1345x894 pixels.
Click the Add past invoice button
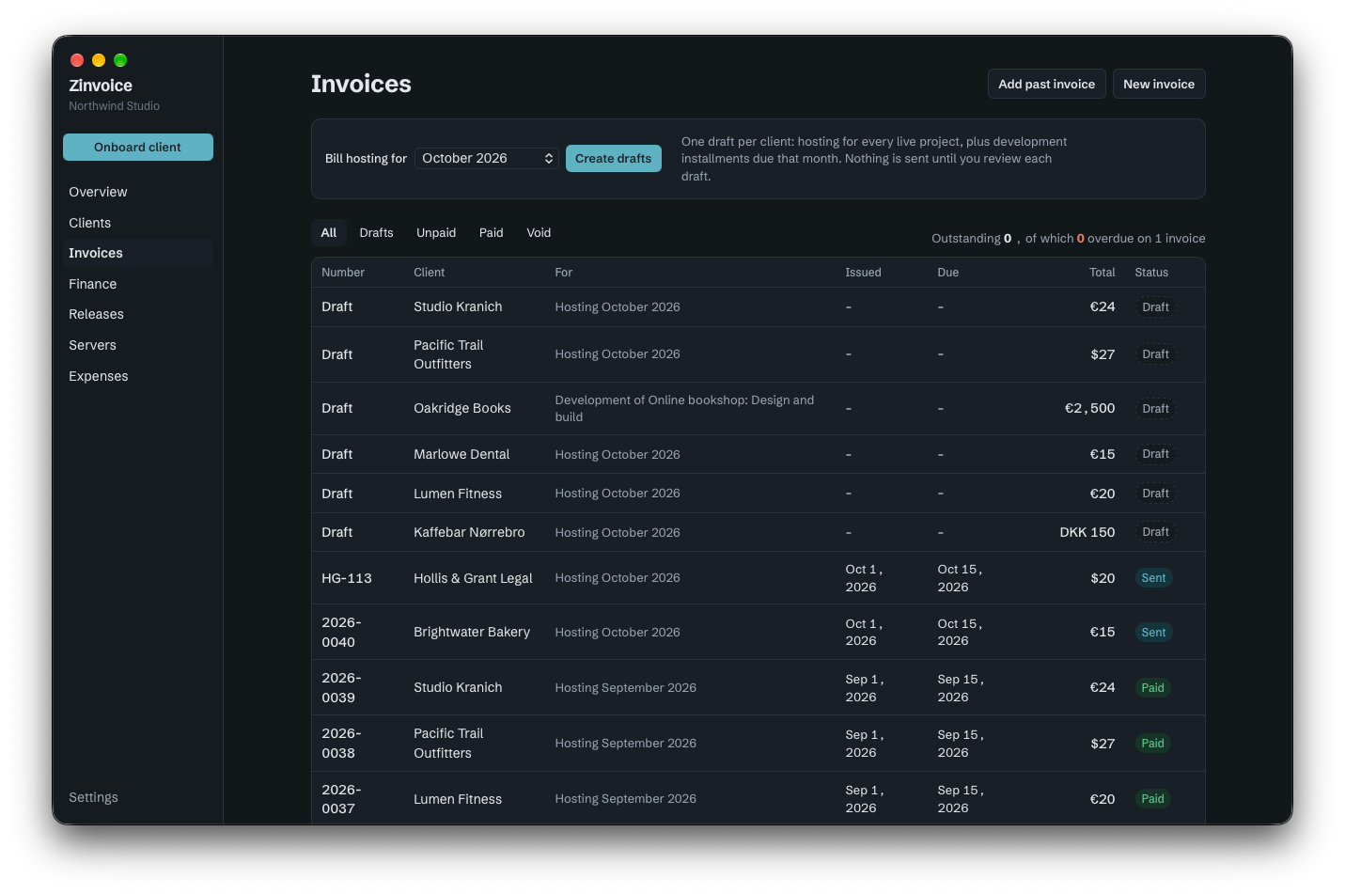[x=1046, y=84]
